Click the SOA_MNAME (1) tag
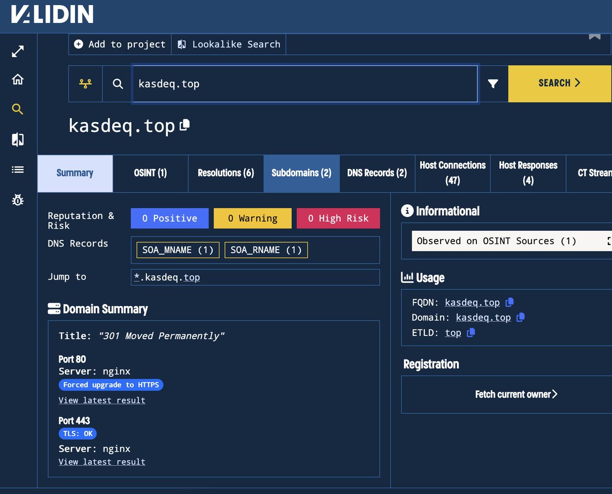 pos(177,250)
